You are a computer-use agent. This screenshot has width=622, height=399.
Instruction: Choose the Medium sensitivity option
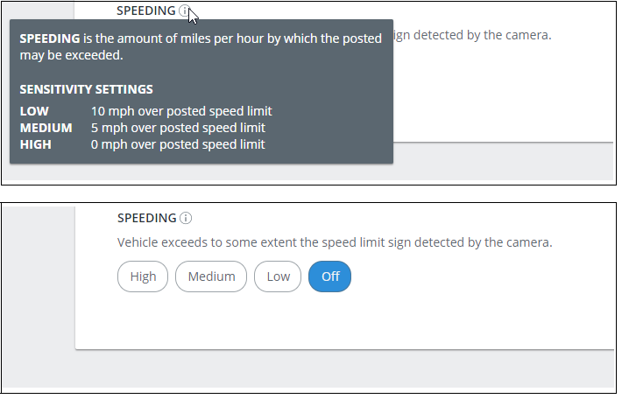(x=211, y=276)
